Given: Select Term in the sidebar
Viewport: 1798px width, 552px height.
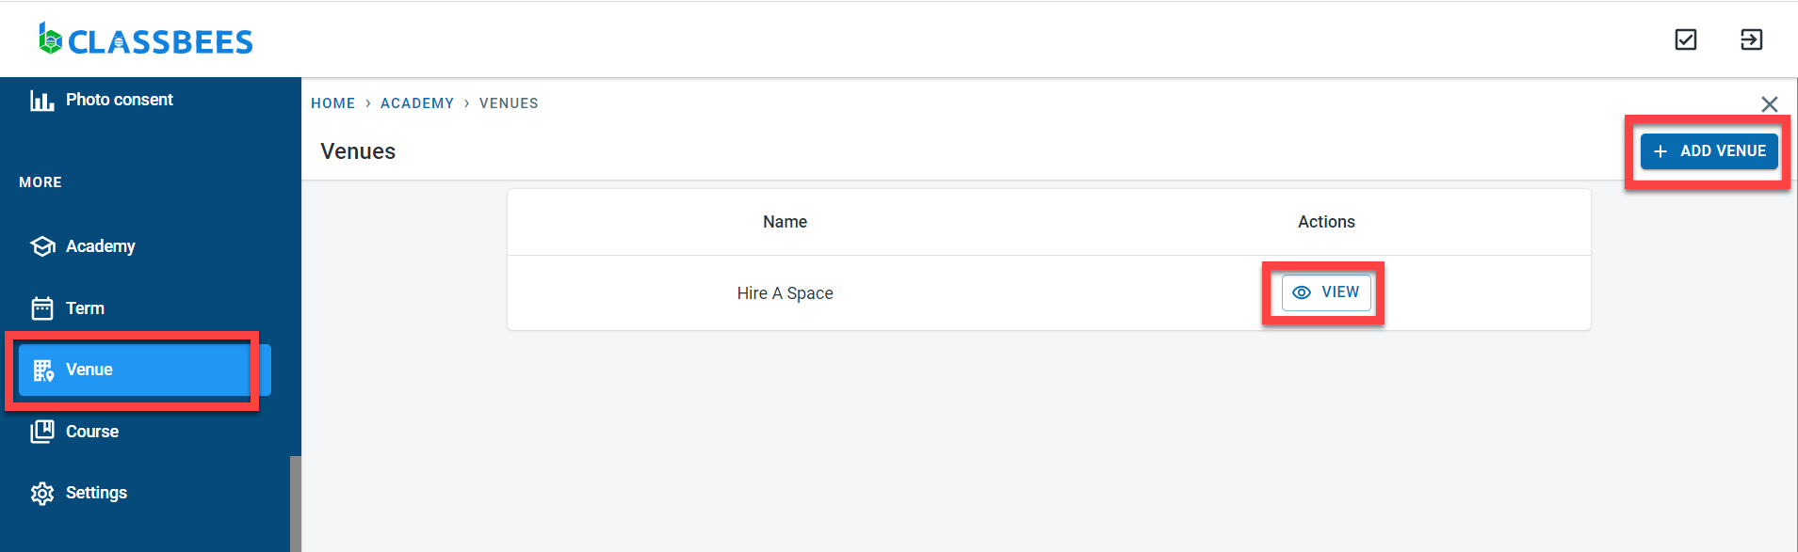Looking at the screenshot, I should 85,308.
